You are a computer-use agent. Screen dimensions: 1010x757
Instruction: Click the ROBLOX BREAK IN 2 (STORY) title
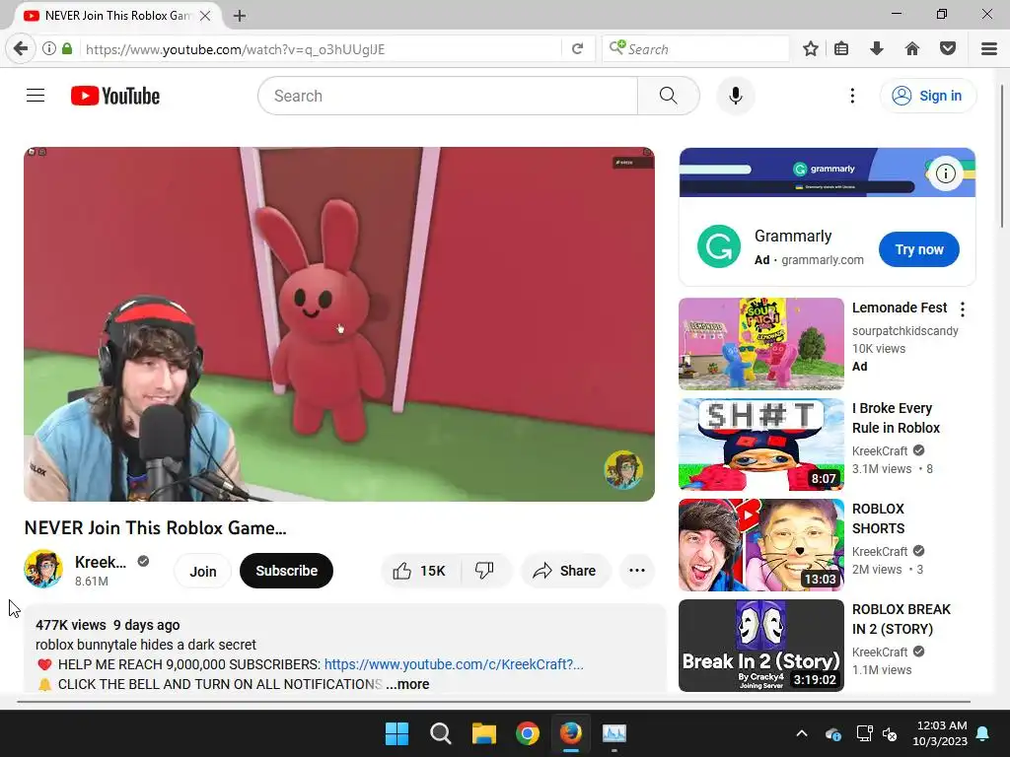coord(901,619)
